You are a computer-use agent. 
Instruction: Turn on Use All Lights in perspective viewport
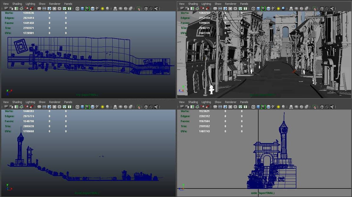click(278, 9)
